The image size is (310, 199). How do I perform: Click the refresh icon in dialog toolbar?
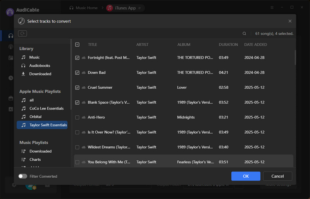[x=22, y=33]
